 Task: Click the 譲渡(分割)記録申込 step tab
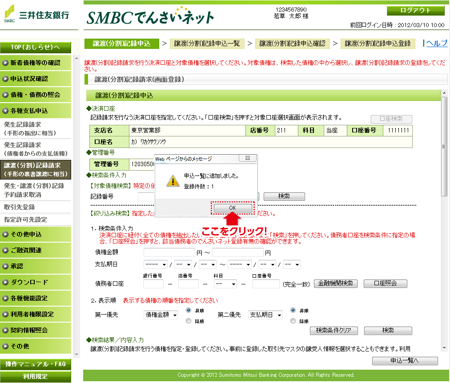[x=122, y=44]
